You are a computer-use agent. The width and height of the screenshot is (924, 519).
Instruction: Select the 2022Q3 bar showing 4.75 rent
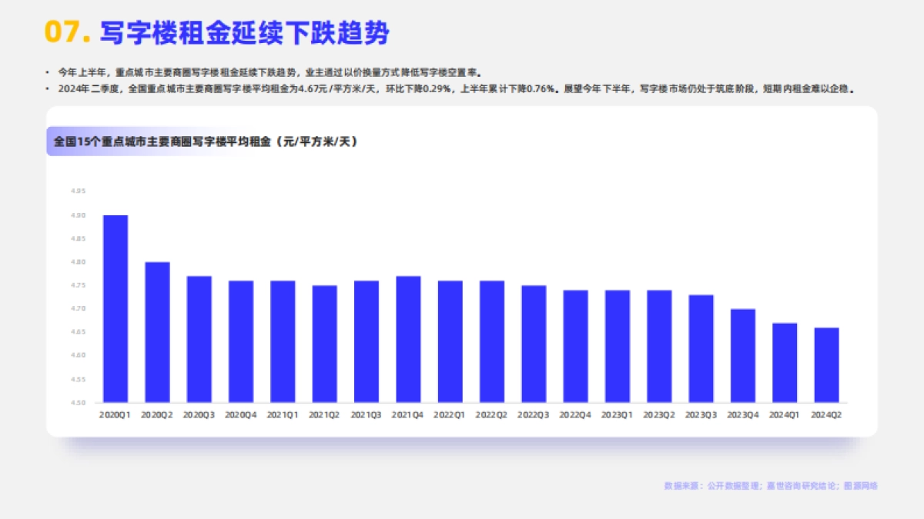[x=533, y=346]
